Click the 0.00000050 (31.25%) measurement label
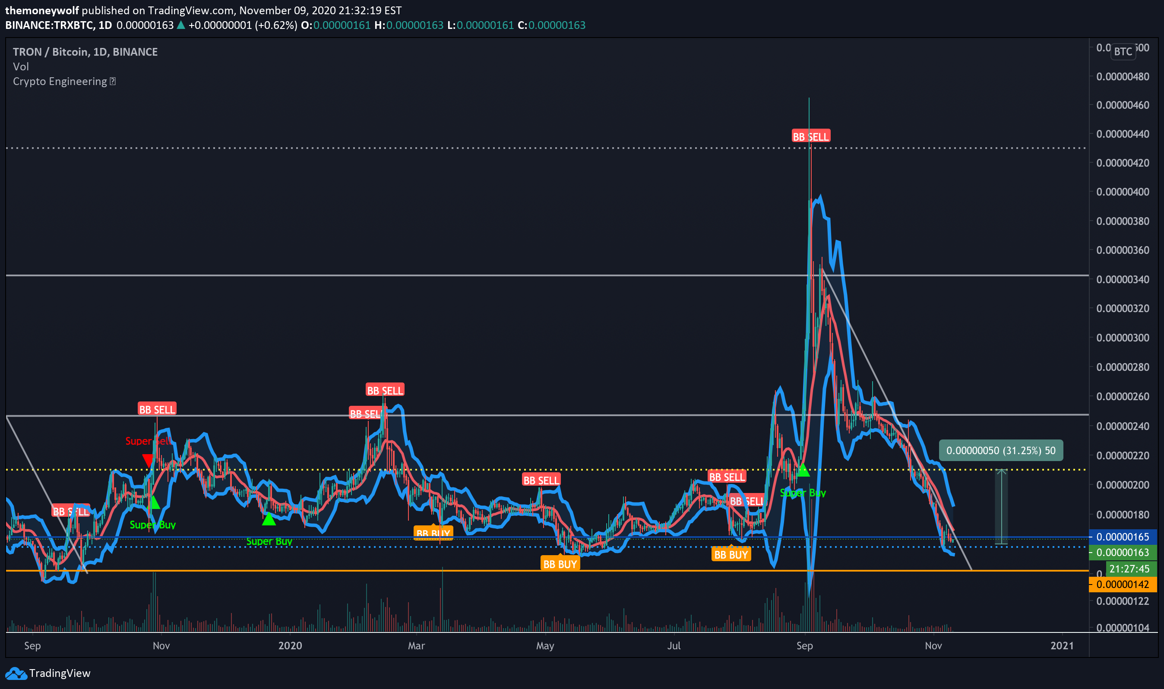1164x689 pixels. pyautogui.click(x=1000, y=450)
